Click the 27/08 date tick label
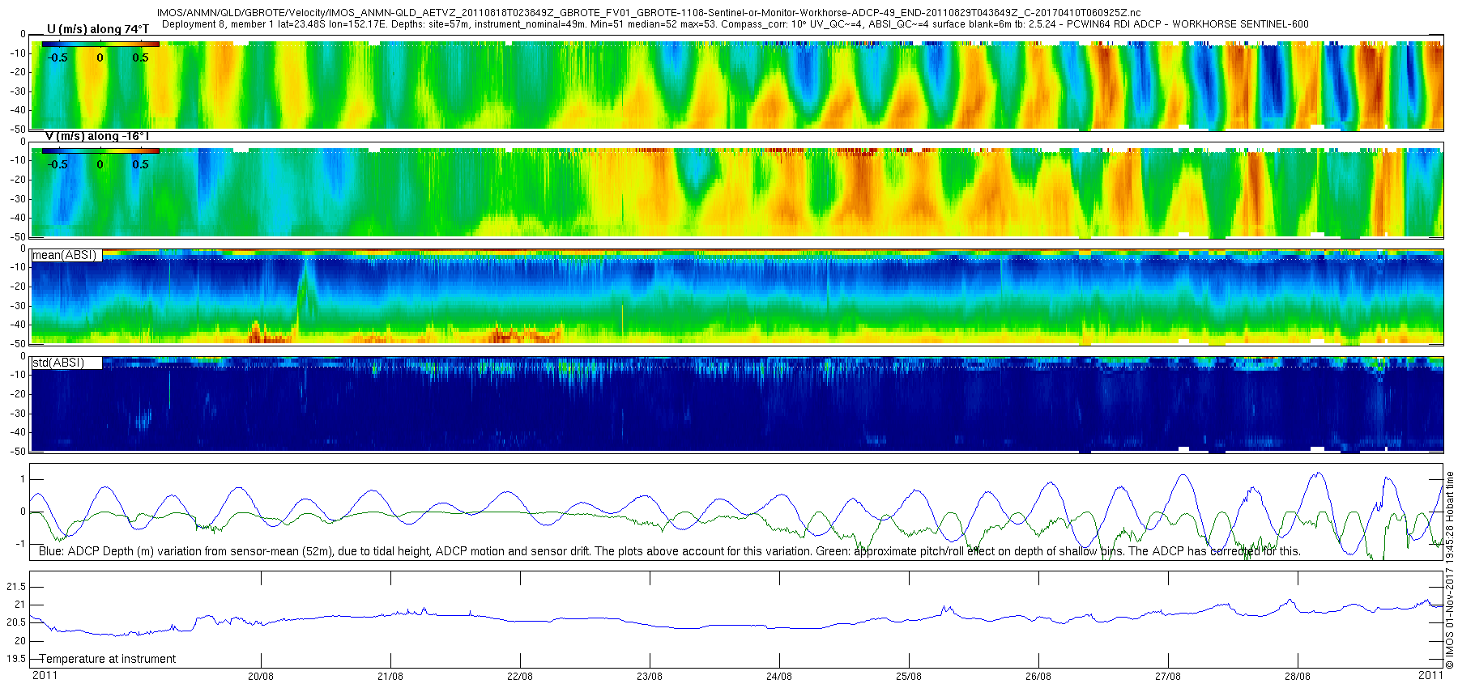 [1168, 676]
